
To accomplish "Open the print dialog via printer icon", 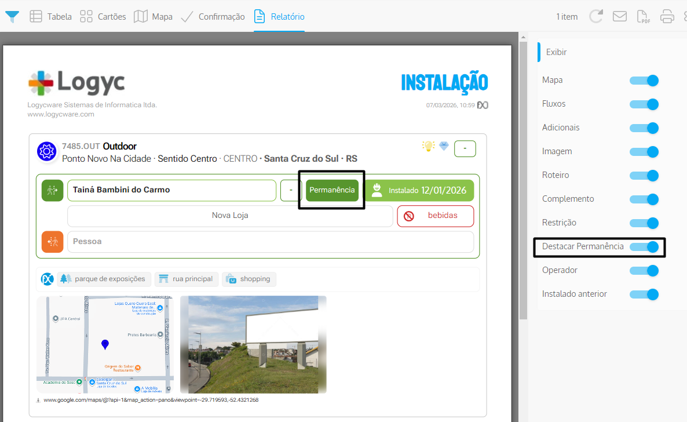I will click(x=667, y=16).
